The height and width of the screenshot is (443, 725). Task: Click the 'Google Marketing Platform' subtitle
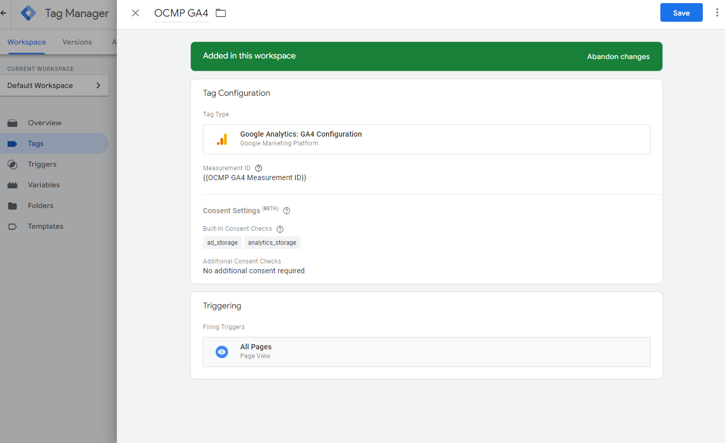pyautogui.click(x=279, y=143)
